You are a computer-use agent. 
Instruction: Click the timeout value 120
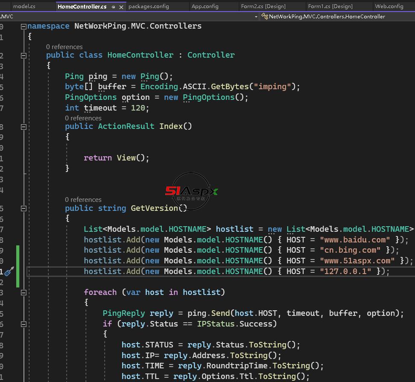138,108
